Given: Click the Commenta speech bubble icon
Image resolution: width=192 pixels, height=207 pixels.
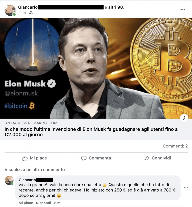Looking at the screenshot, I should pos(84,158).
